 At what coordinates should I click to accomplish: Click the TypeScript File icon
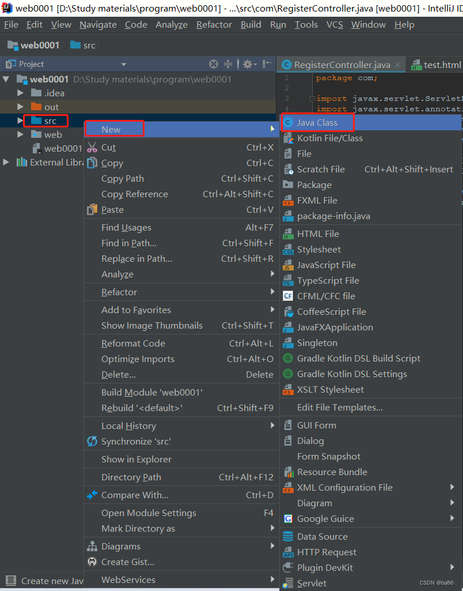pos(288,280)
